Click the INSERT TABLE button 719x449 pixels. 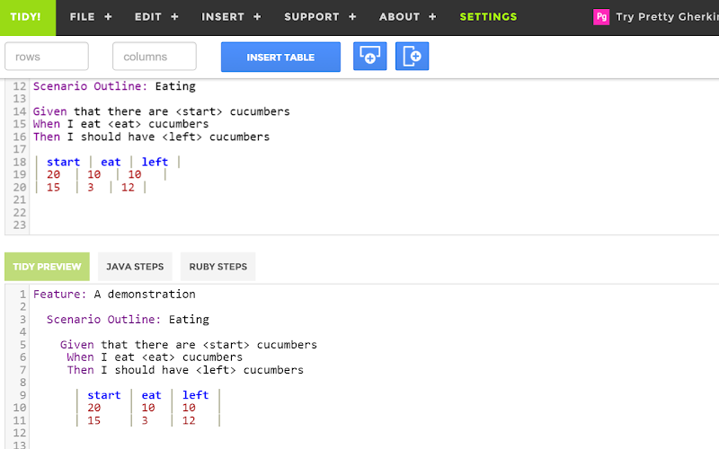pyautogui.click(x=280, y=57)
